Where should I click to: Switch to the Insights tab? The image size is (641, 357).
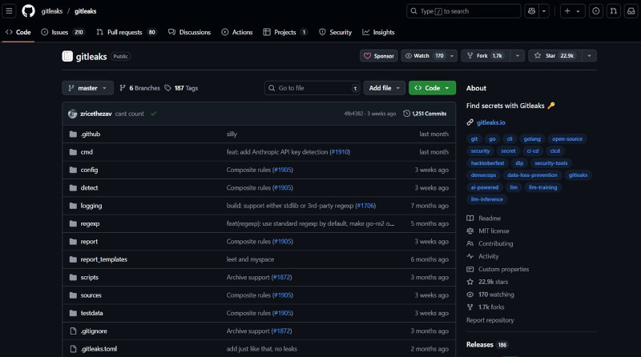tap(378, 32)
